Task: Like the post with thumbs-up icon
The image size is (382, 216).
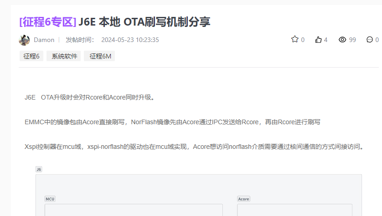Action: (x=318, y=40)
